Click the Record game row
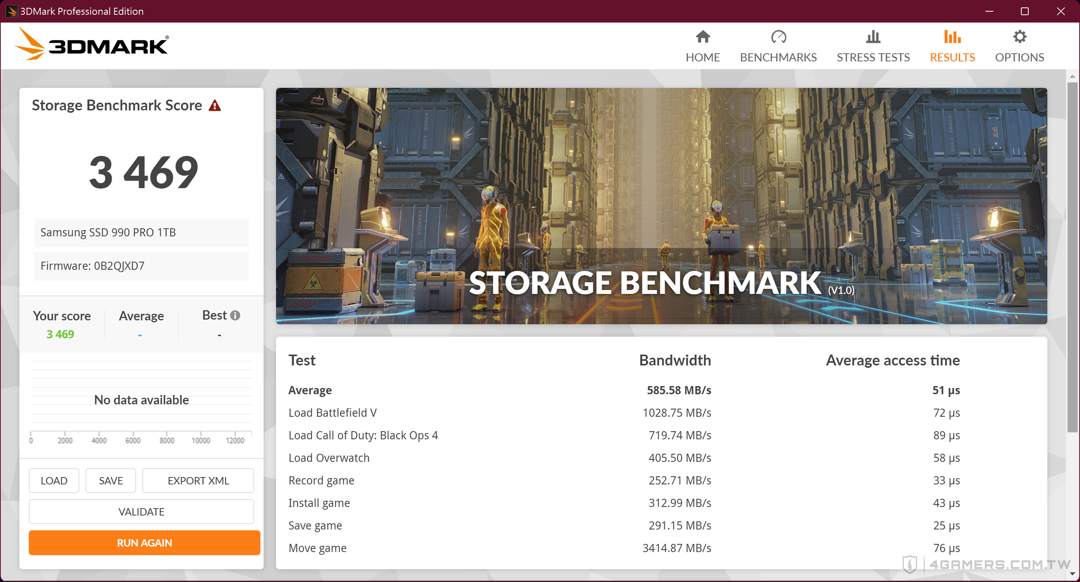The width and height of the screenshot is (1080, 582). (624, 481)
